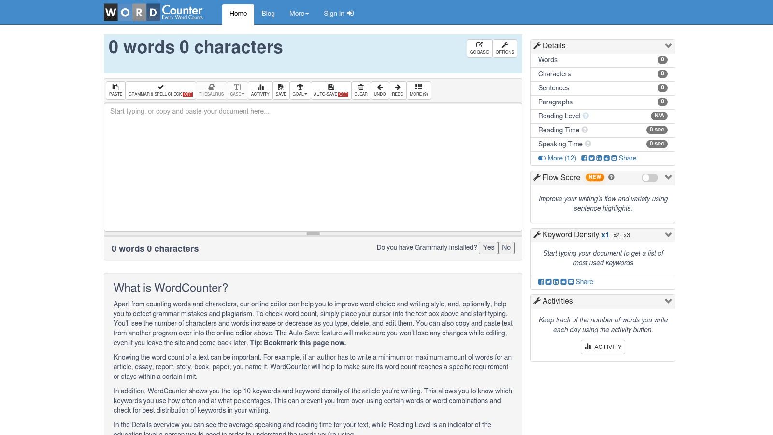Share Details on Twitter
Viewport: 773px width, 435px height.
(591, 158)
